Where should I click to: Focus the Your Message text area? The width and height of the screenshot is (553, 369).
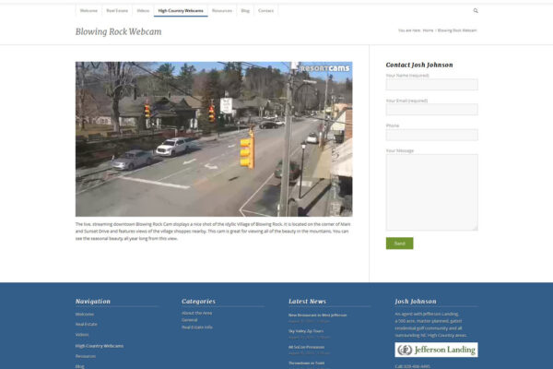432,193
